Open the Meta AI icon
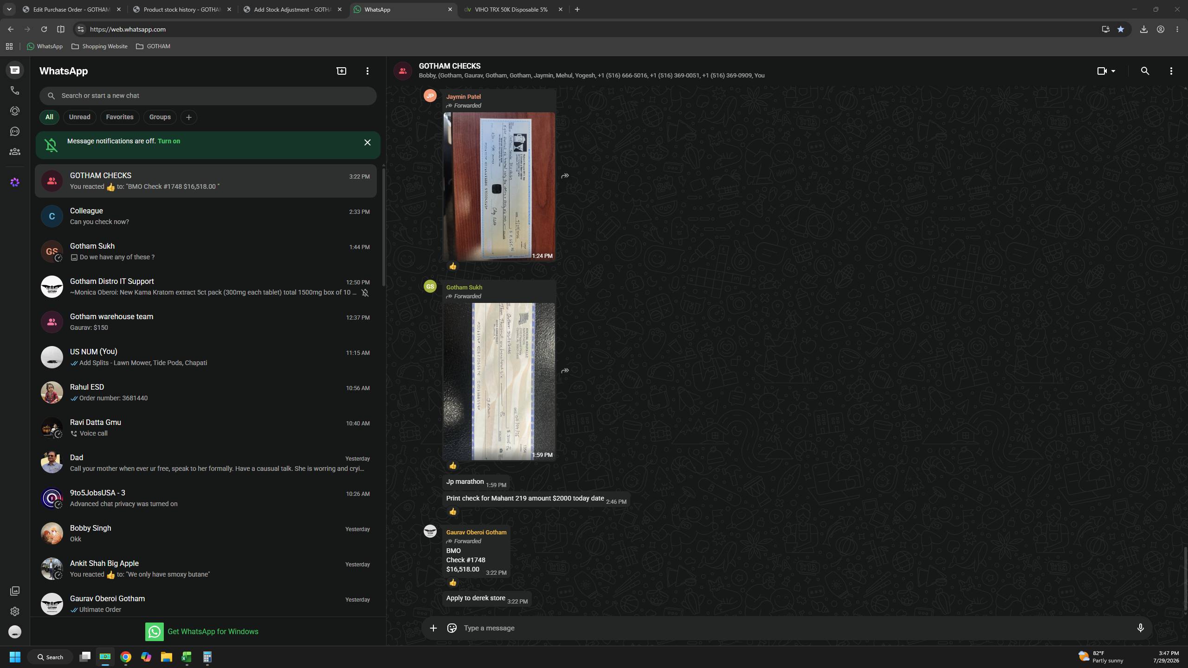Image resolution: width=1188 pixels, height=668 pixels. click(15, 182)
